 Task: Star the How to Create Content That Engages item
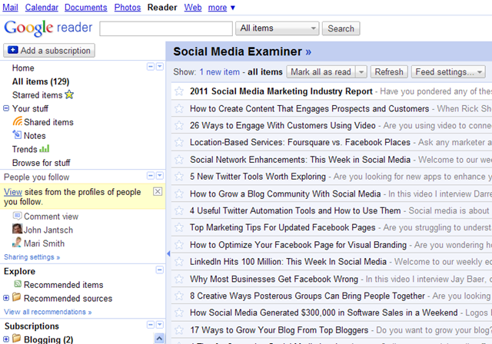click(x=179, y=109)
